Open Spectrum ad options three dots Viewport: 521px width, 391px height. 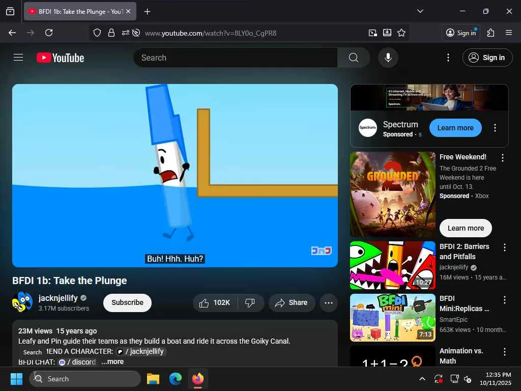click(x=495, y=128)
